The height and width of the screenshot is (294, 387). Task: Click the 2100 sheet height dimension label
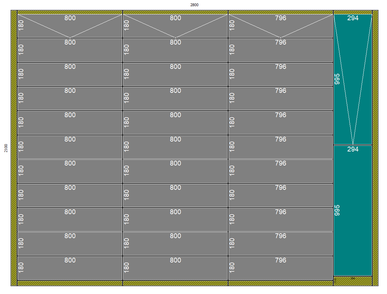pos(6,148)
